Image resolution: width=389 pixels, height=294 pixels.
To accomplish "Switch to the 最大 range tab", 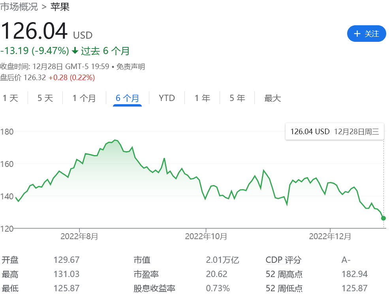I will (x=272, y=98).
